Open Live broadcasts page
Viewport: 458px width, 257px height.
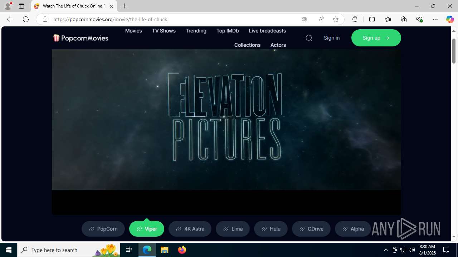tap(267, 31)
